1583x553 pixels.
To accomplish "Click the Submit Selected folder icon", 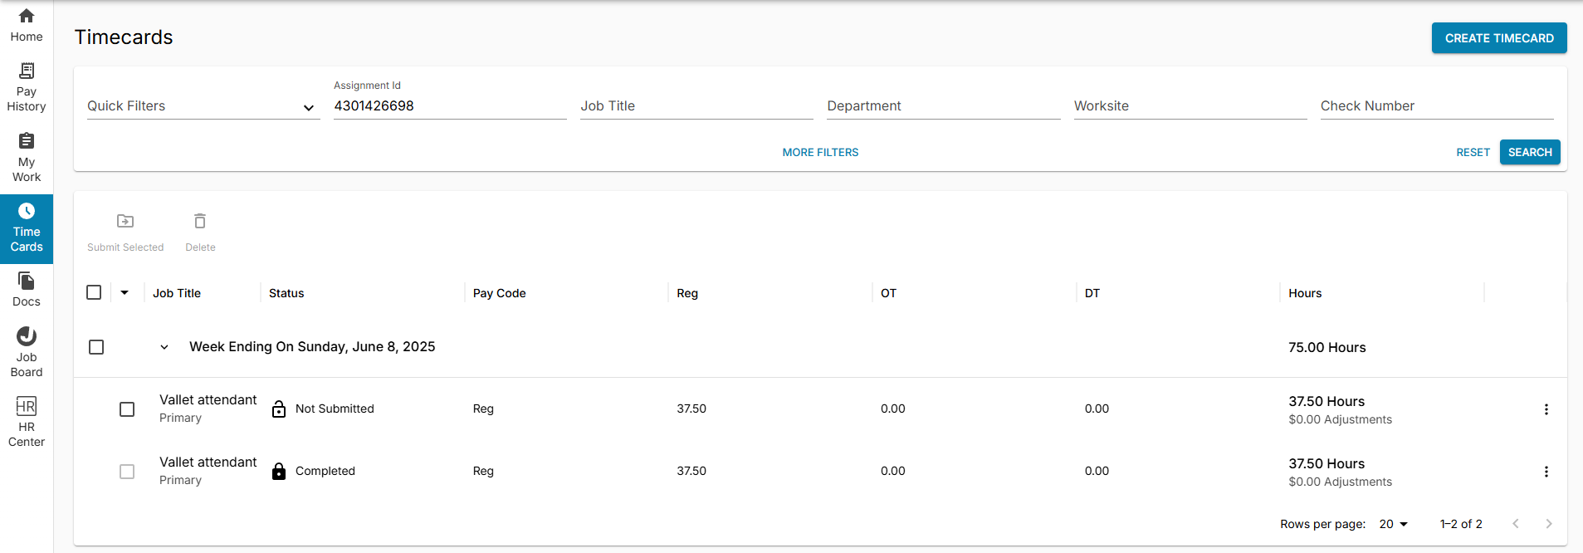I will pyautogui.click(x=125, y=222).
